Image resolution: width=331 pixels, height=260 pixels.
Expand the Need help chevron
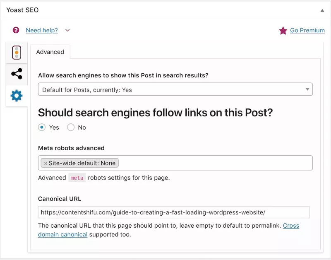[67, 30]
